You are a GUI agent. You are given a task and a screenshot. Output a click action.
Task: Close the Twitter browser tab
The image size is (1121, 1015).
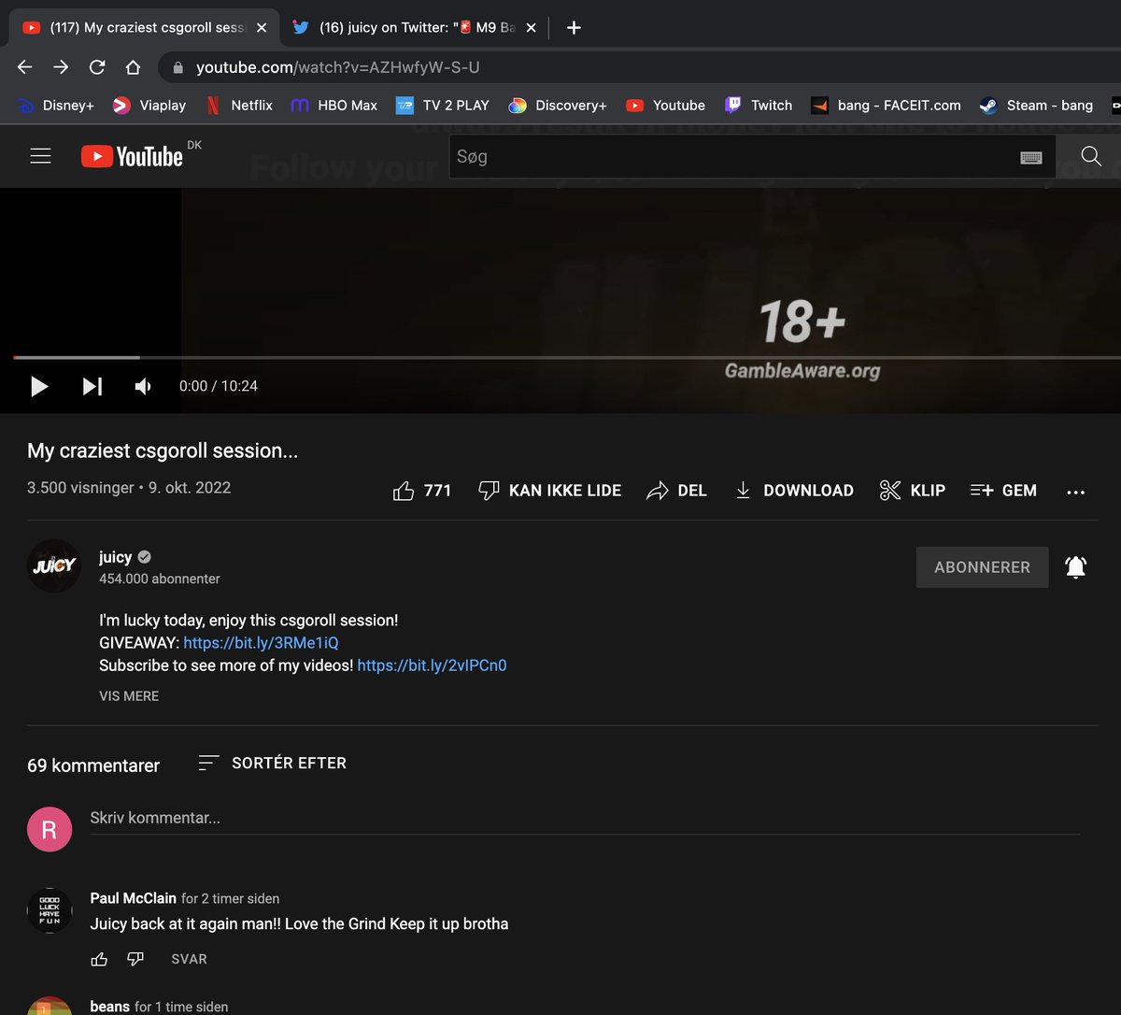coord(531,28)
